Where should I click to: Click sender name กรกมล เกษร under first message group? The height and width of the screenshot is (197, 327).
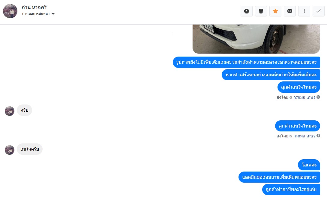point(304,97)
